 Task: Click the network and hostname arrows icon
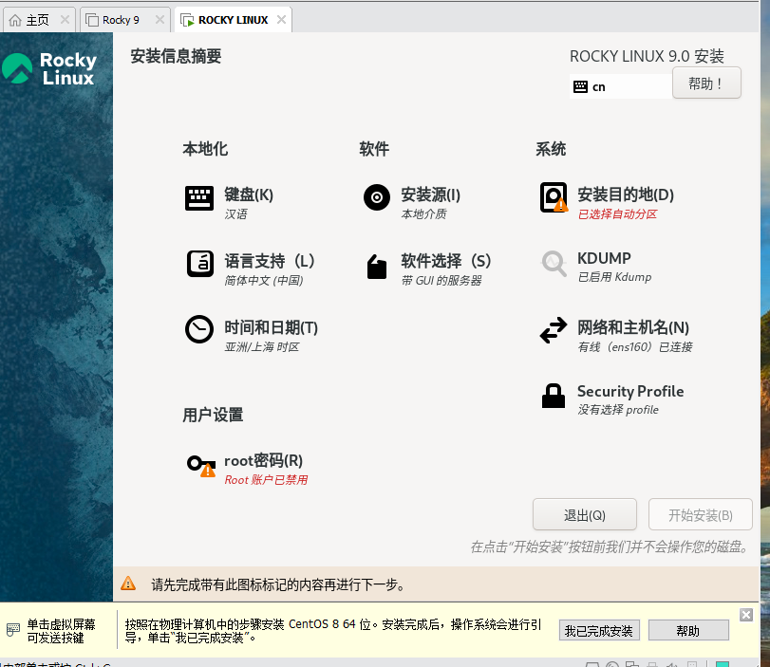[x=554, y=330]
